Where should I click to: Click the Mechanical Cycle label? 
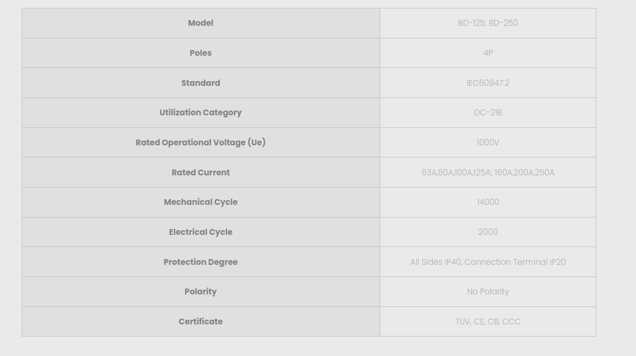click(x=200, y=202)
